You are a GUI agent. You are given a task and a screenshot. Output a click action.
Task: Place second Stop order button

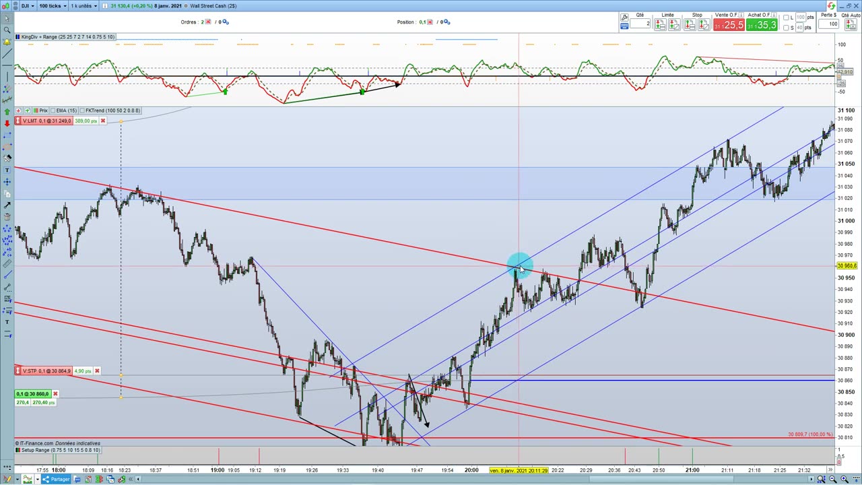pos(704,25)
